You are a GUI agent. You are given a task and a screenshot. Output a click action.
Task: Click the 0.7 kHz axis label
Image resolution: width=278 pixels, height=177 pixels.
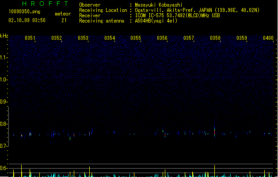coord(4,146)
